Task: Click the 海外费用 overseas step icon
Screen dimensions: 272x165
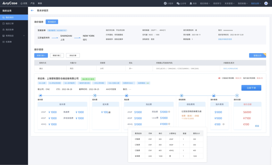Action: 214,95
